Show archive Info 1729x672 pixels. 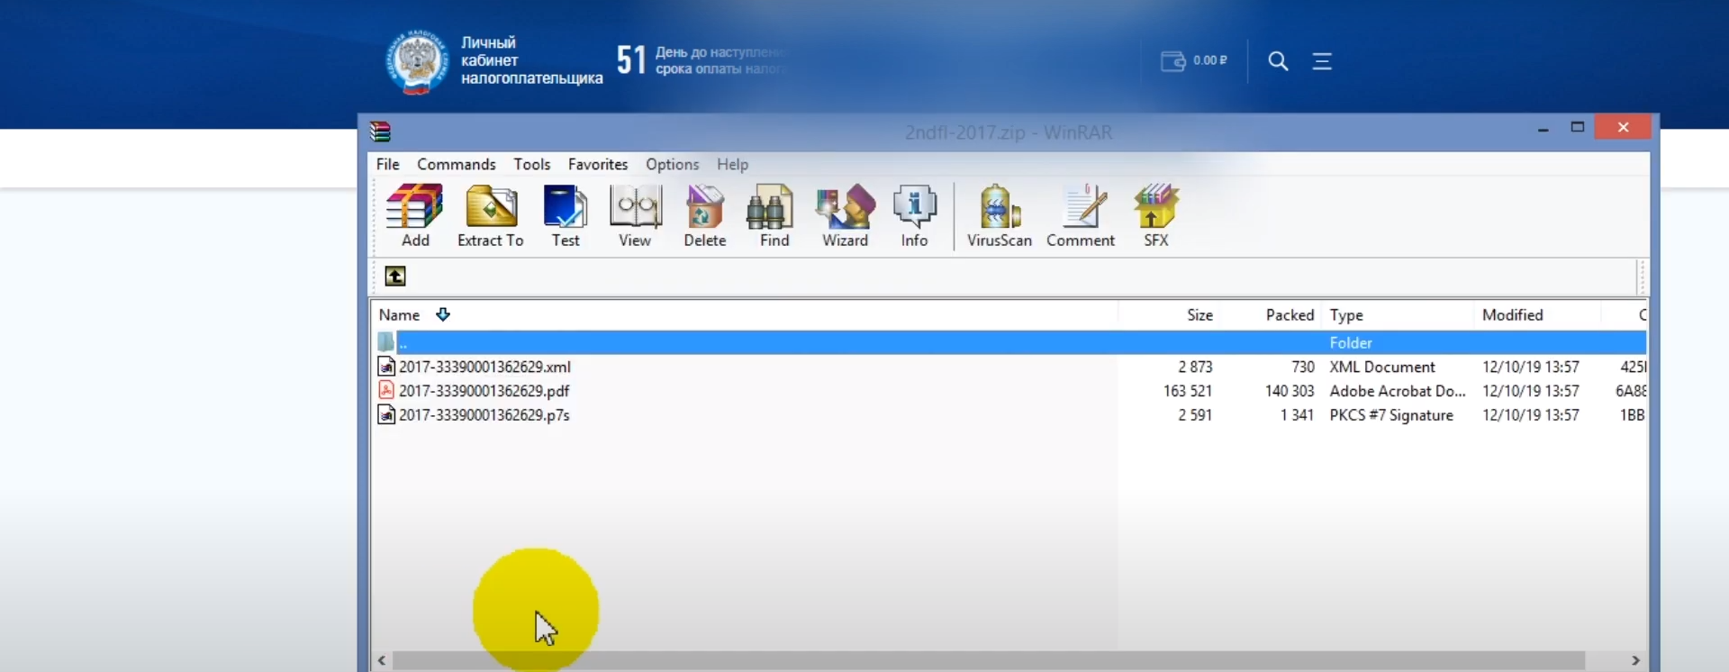point(914,215)
